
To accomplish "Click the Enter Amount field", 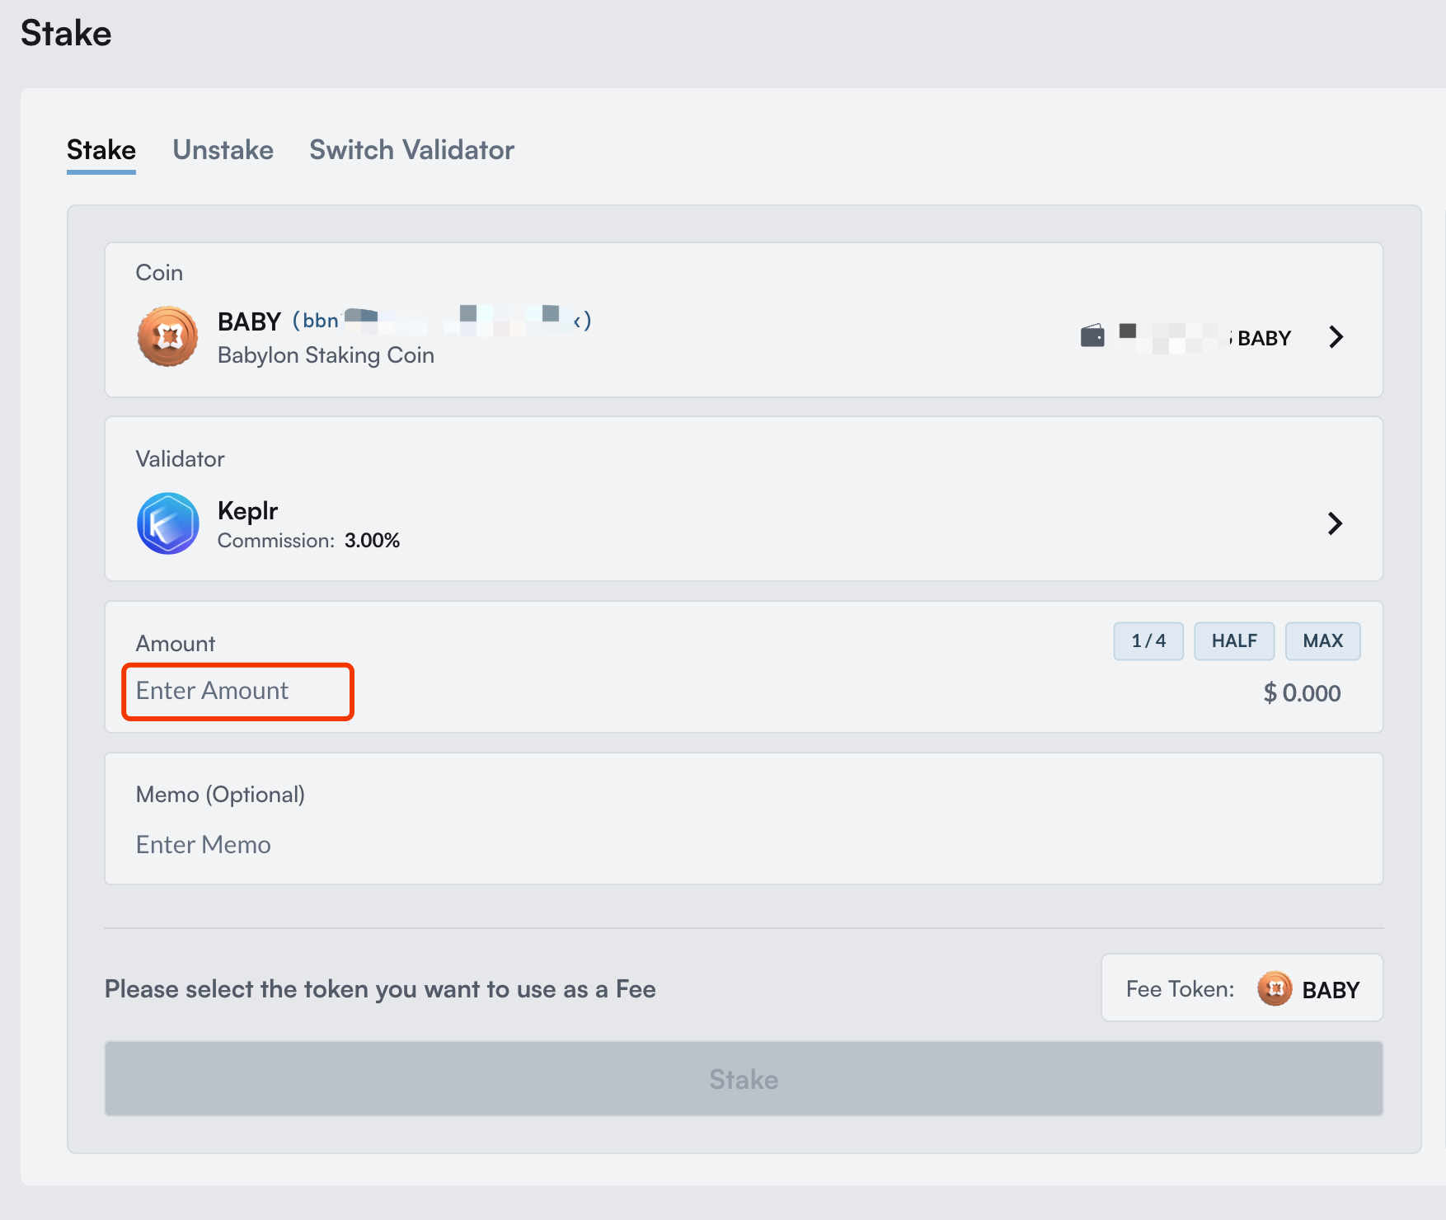I will click(x=237, y=692).
